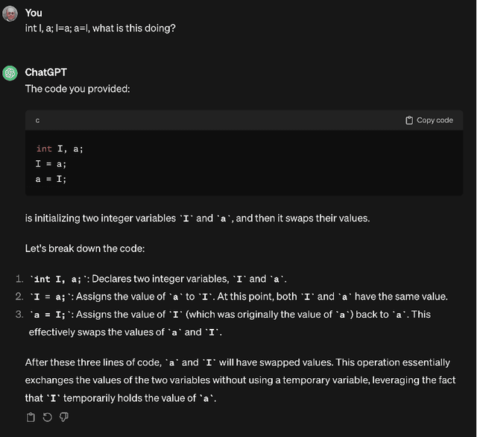Click the final paragraph starting "After these three lines"
477x437 pixels.
[x=238, y=380]
